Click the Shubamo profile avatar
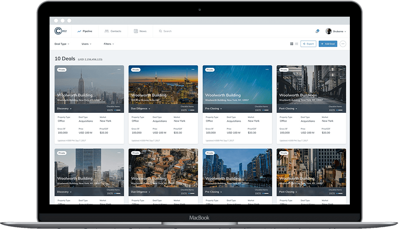Image resolution: width=399 pixels, height=229 pixels. [328, 31]
